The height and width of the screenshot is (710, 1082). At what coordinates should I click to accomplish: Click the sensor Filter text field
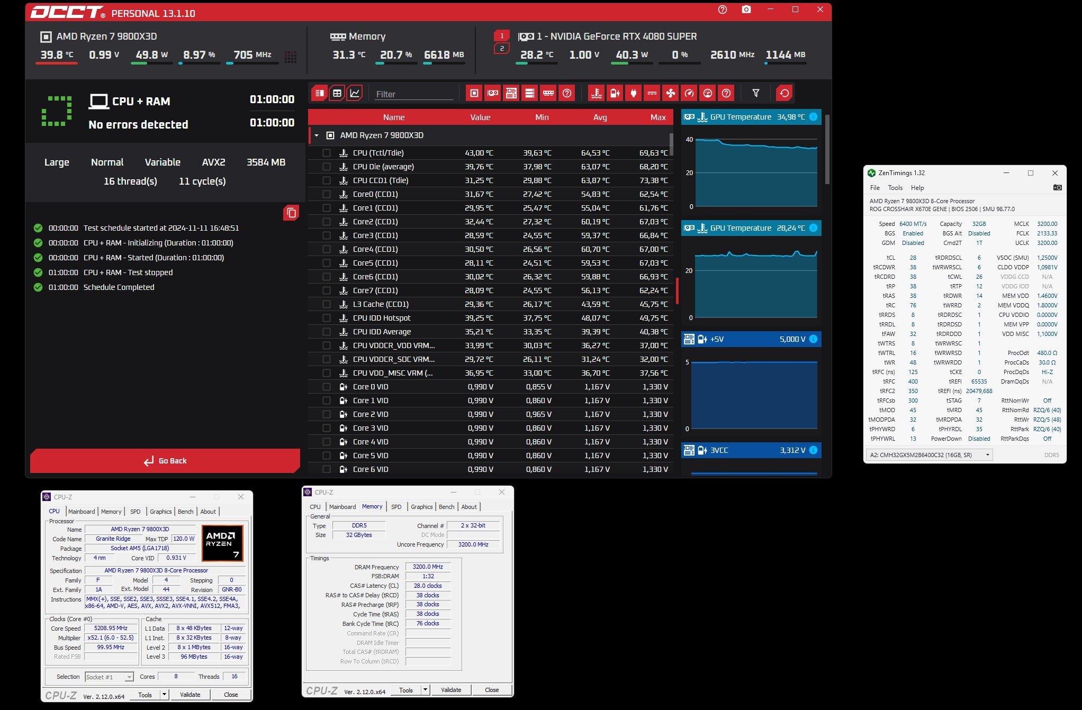pos(413,94)
